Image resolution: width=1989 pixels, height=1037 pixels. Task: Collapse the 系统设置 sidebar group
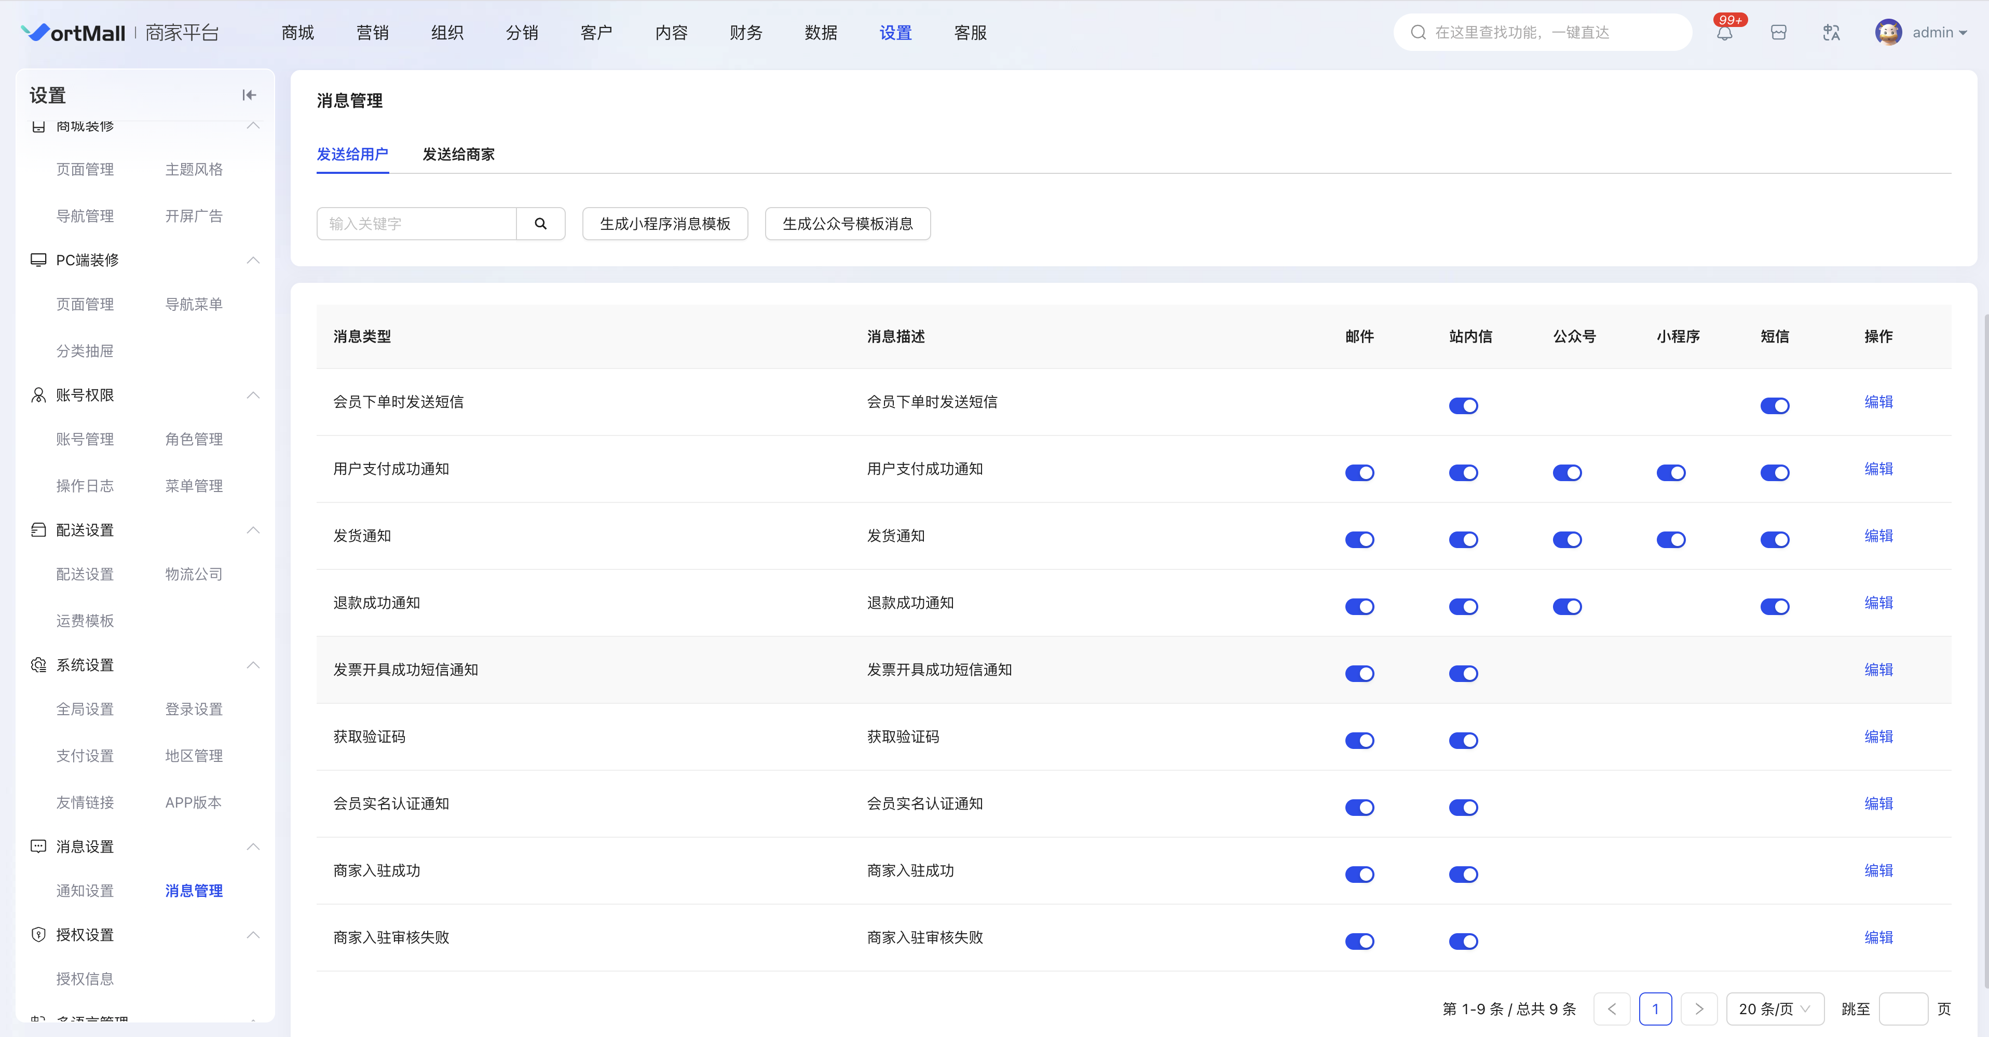tap(252, 665)
